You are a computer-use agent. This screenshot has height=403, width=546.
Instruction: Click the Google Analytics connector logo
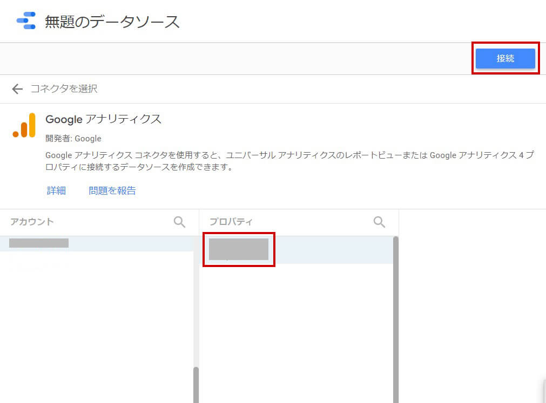[24, 125]
